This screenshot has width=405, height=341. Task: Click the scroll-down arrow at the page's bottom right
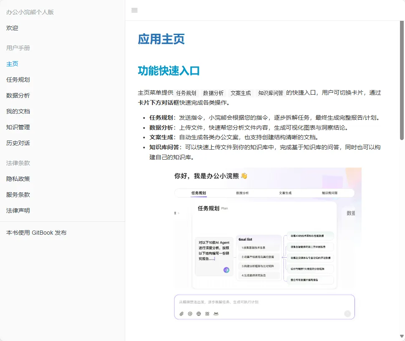pos(402,336)
